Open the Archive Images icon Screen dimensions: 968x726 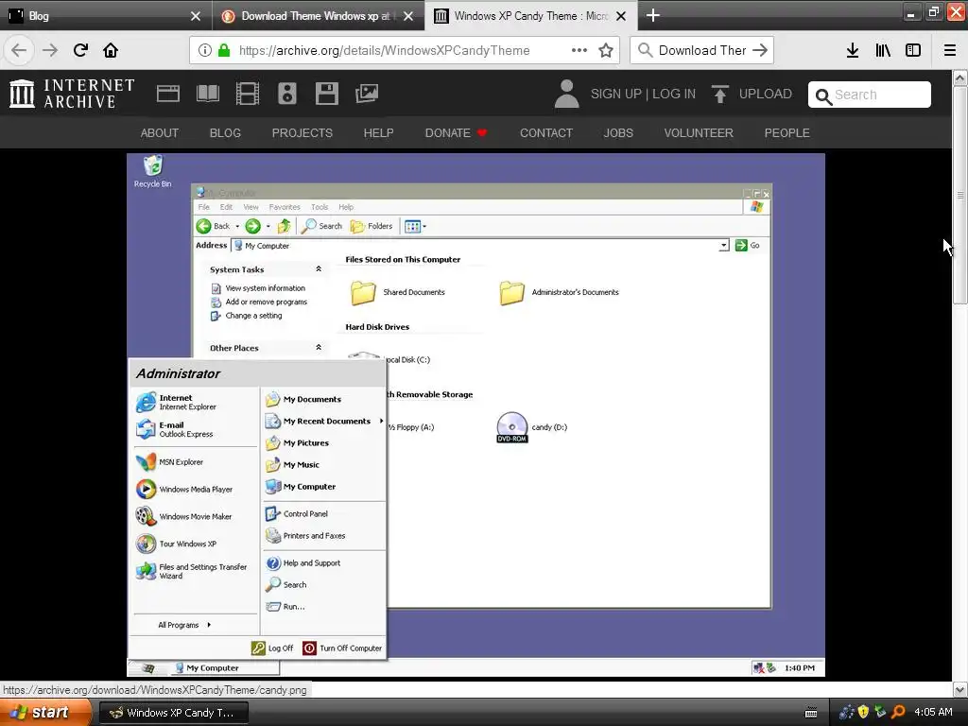[367, 94]
